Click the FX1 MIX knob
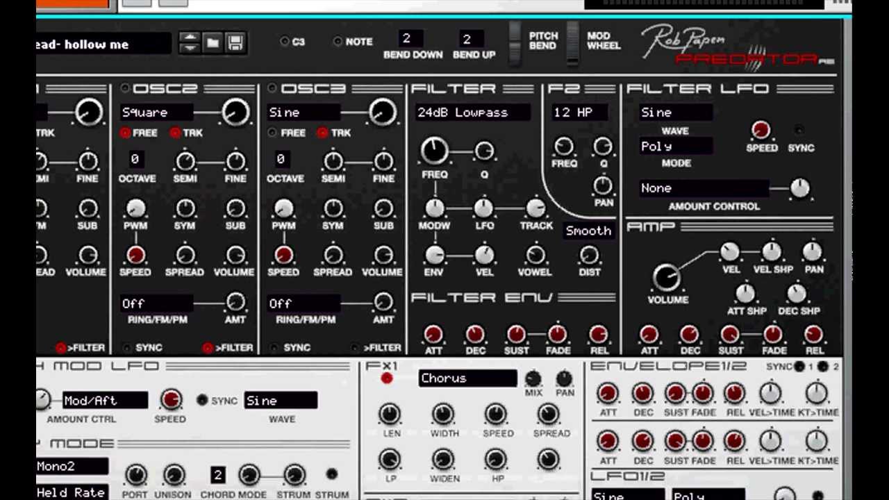This screenshot has height=500, width=889. [x=533, y=378]
